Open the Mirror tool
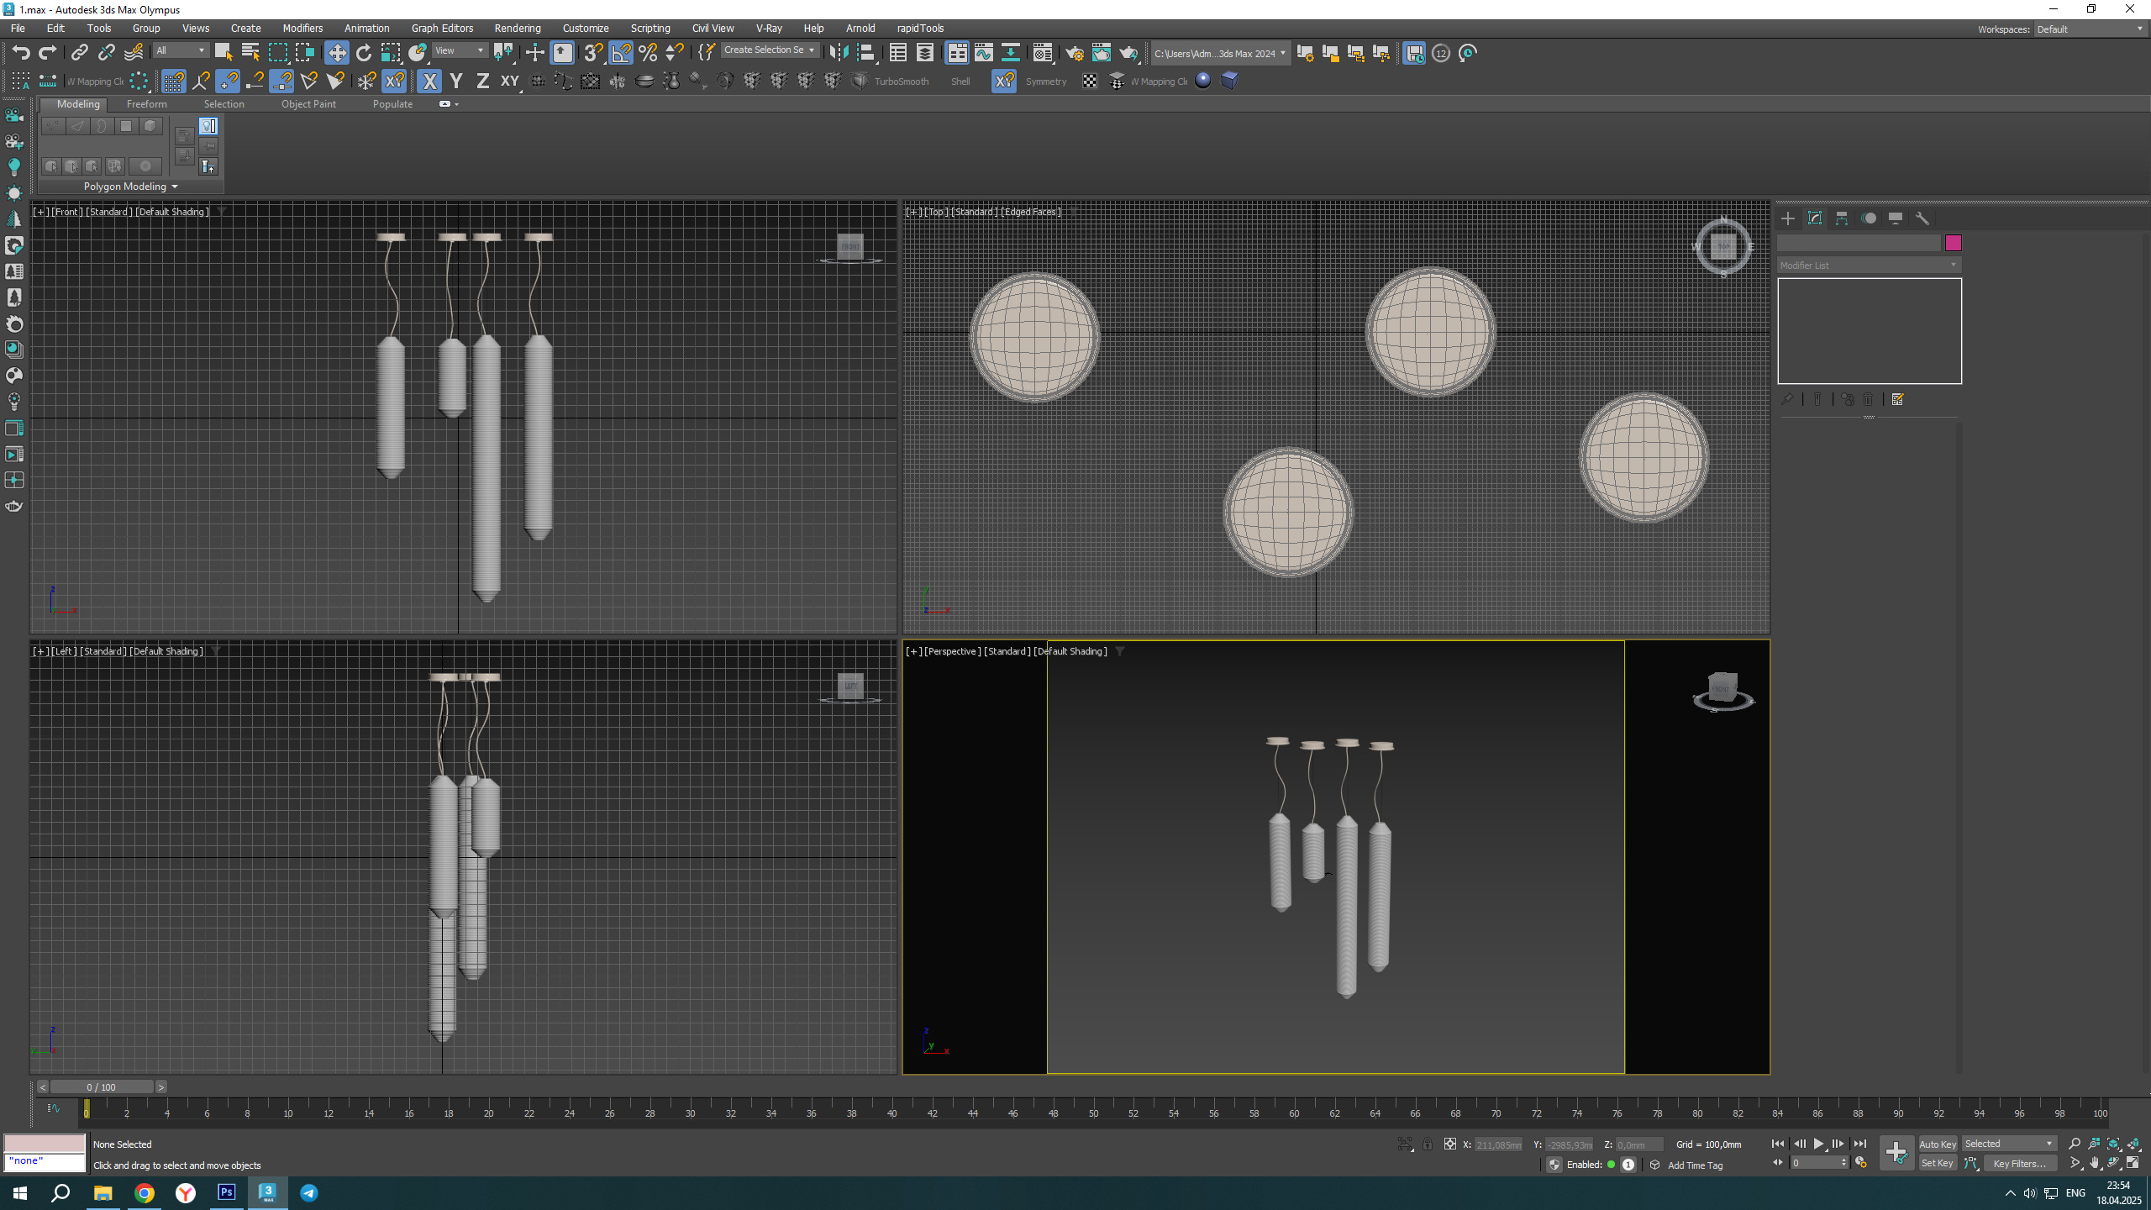The width and height of the screenshot is (2151, 1210). click(x=838, y=53)
